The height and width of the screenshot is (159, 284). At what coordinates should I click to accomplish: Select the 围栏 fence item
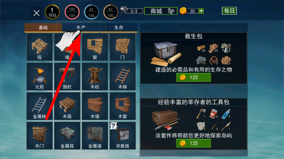coord(67,77)
